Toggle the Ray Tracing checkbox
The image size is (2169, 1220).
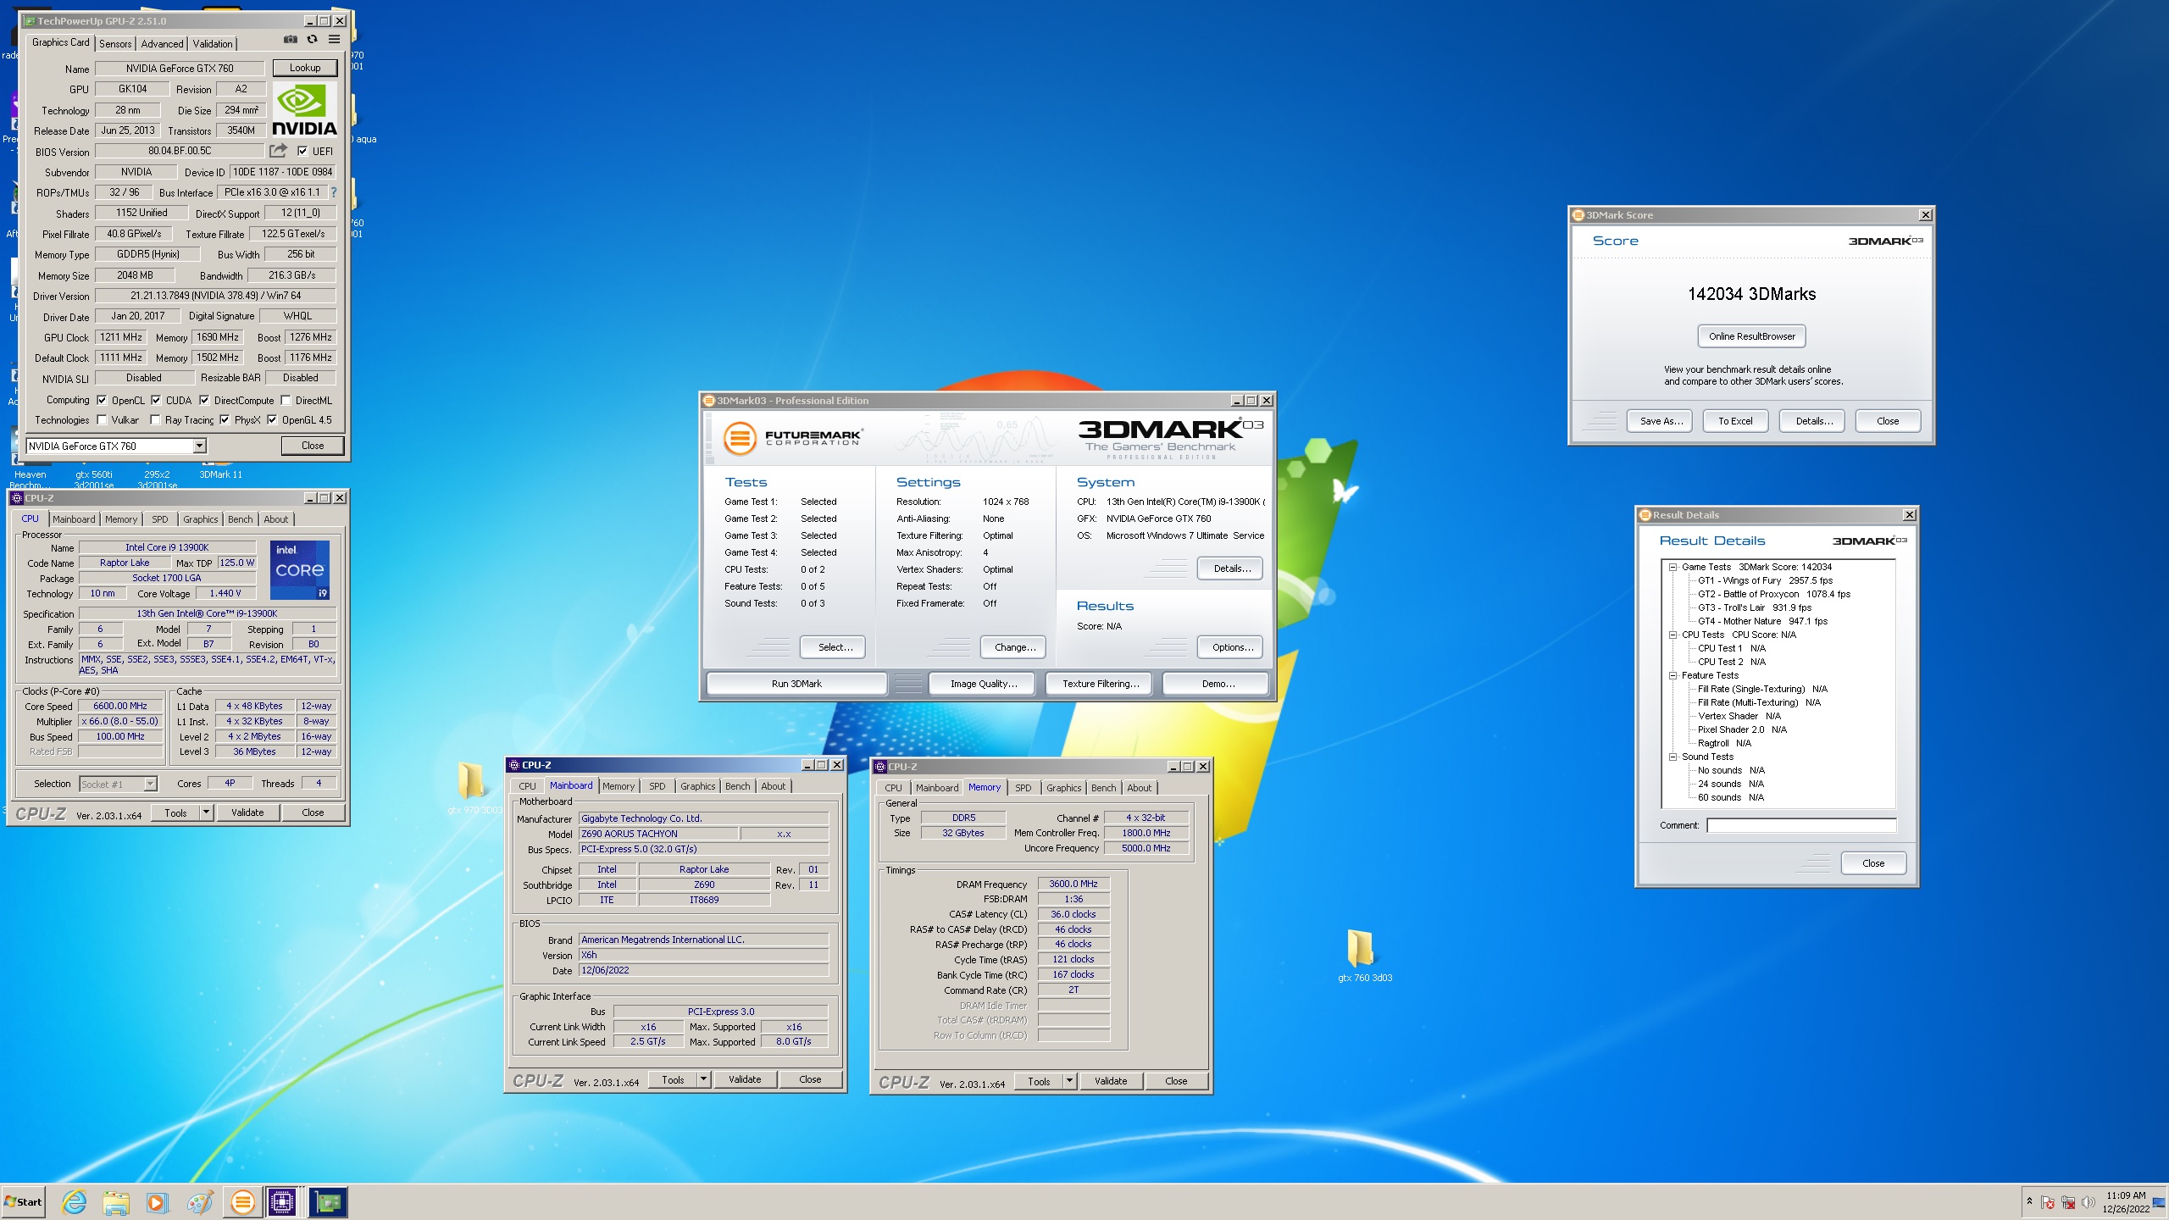(155, 420)
